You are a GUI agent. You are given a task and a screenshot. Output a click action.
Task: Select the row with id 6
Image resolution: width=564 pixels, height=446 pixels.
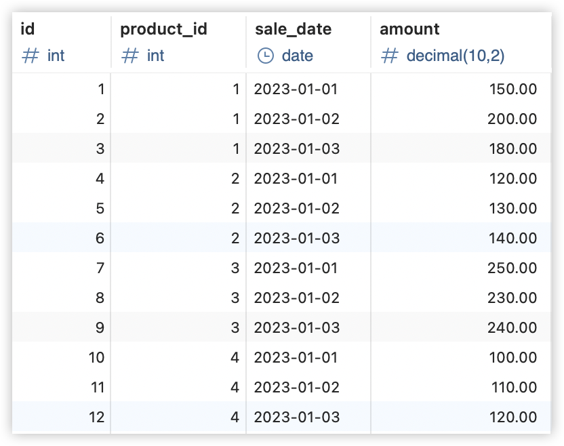pos(281,238)
